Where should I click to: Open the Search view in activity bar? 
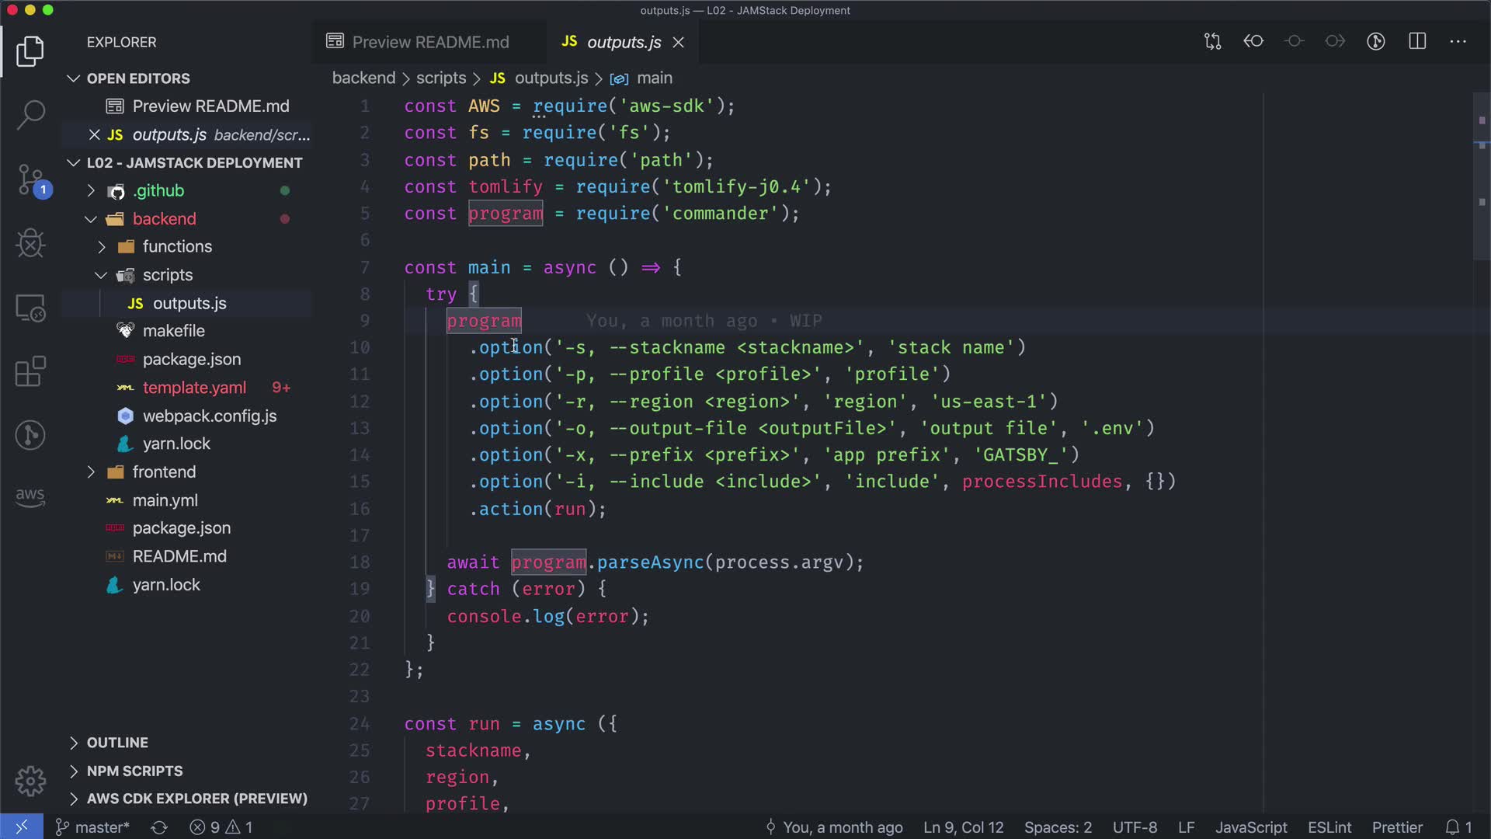click(30, 115)
